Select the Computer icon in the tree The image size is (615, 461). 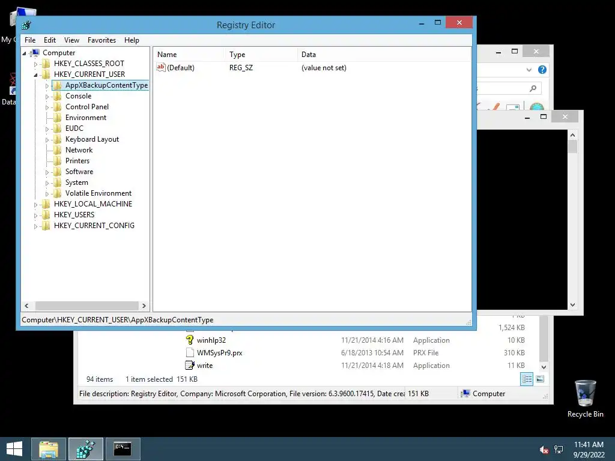pyautogui.click(x=34, y=53)
